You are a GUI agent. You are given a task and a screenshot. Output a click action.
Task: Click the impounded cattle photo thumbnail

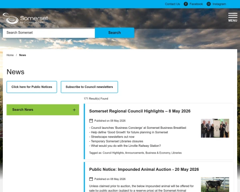point(215,184)
